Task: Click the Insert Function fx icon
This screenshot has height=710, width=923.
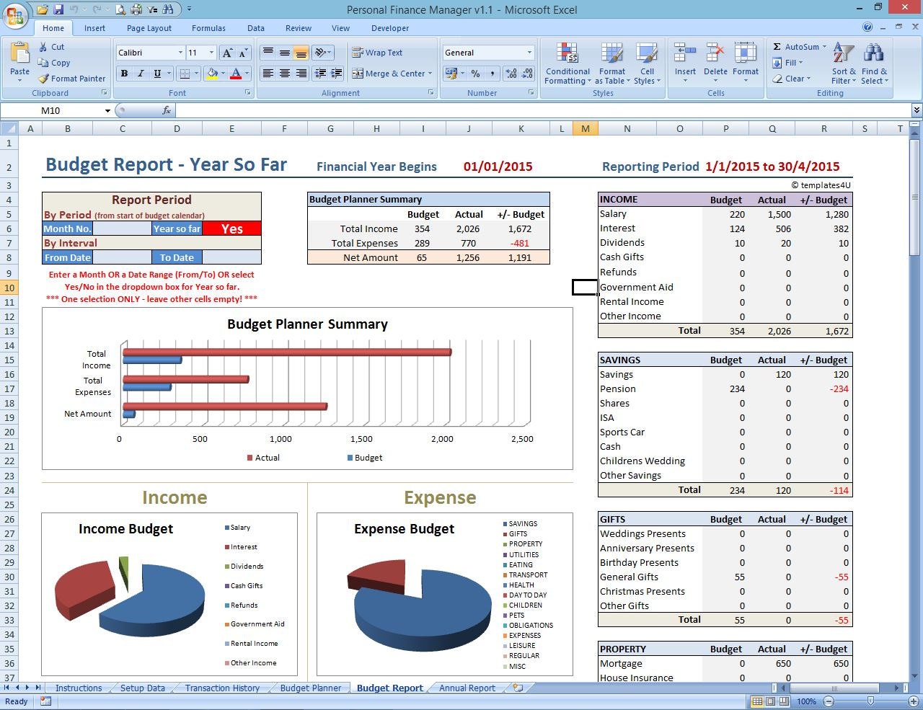Action: coord(167,110)
